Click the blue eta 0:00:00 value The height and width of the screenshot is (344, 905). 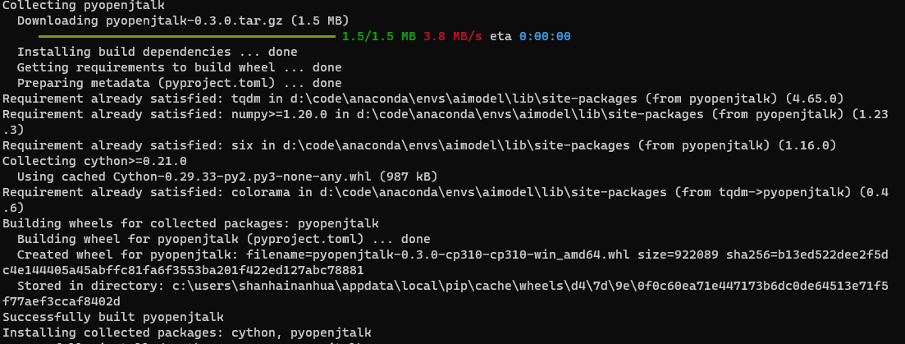tap(545, 36)
